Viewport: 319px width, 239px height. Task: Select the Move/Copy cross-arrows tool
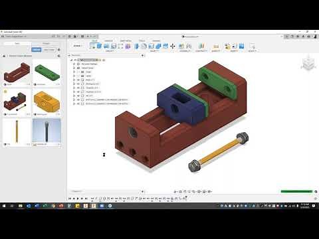(173, 46)
